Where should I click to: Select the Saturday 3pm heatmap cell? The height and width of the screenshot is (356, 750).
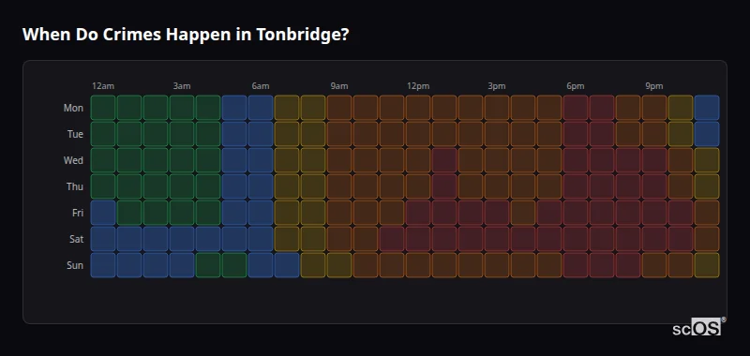(x=497, y=239)
